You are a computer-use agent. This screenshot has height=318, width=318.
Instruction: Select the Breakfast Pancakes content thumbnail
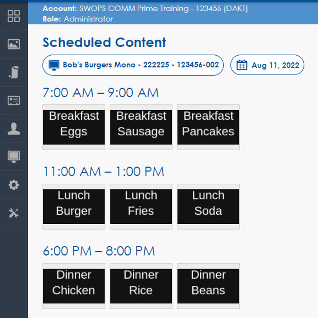point(208,127)
